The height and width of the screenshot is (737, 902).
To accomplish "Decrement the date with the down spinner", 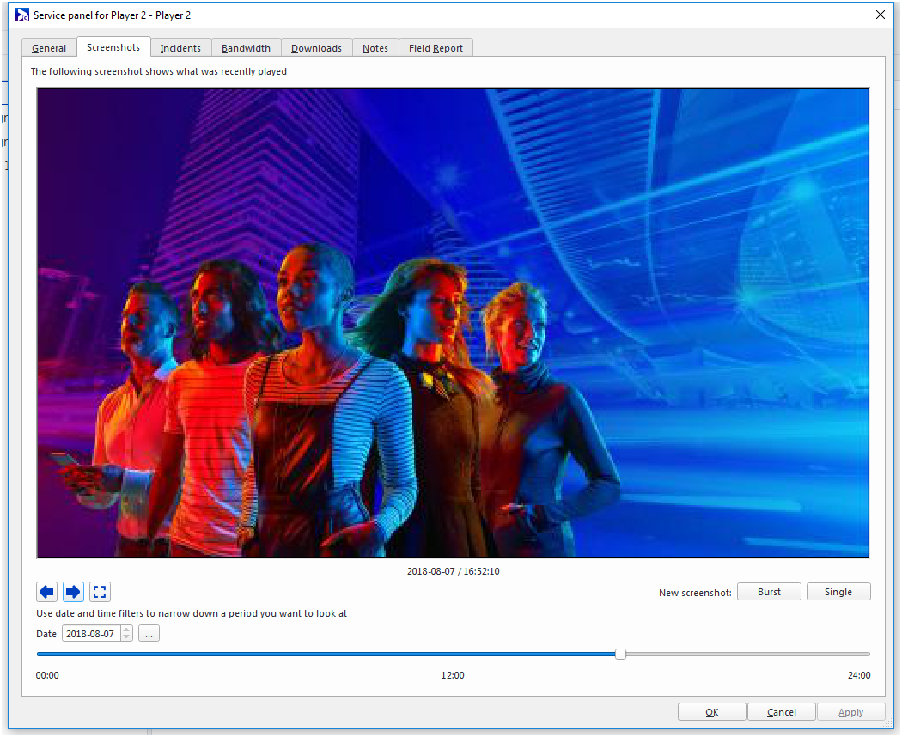I will [x=127, y=637].
